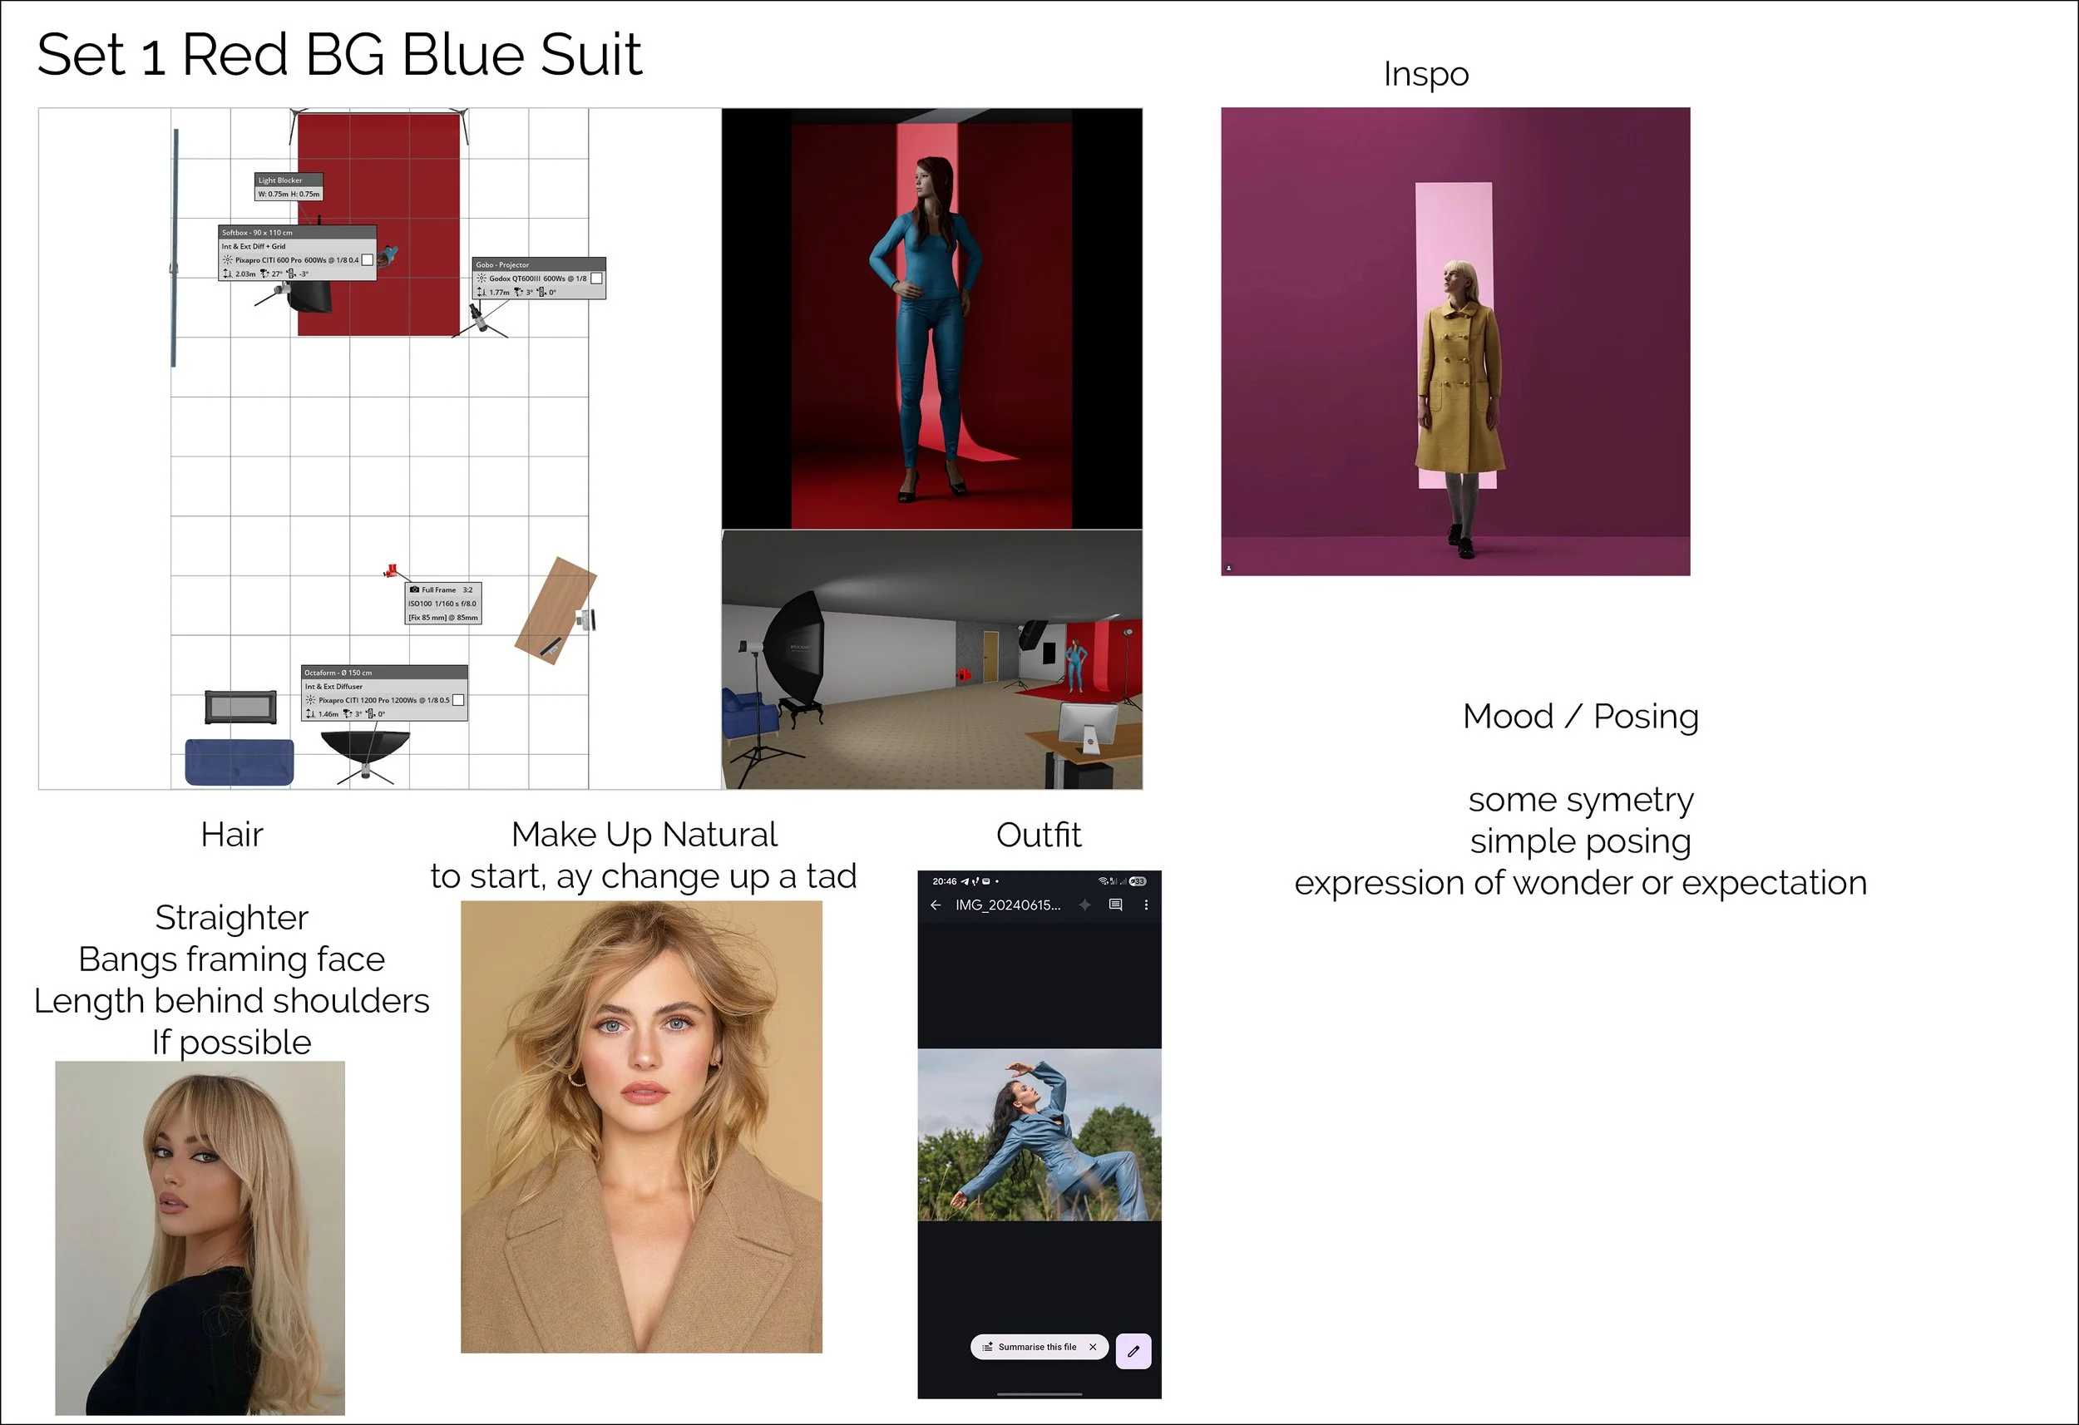Image resolution: width=2079 pixels, height=1425 pixels.
Task: Click the sun icon beside Godox QT600III
Action: pos(481,279)
